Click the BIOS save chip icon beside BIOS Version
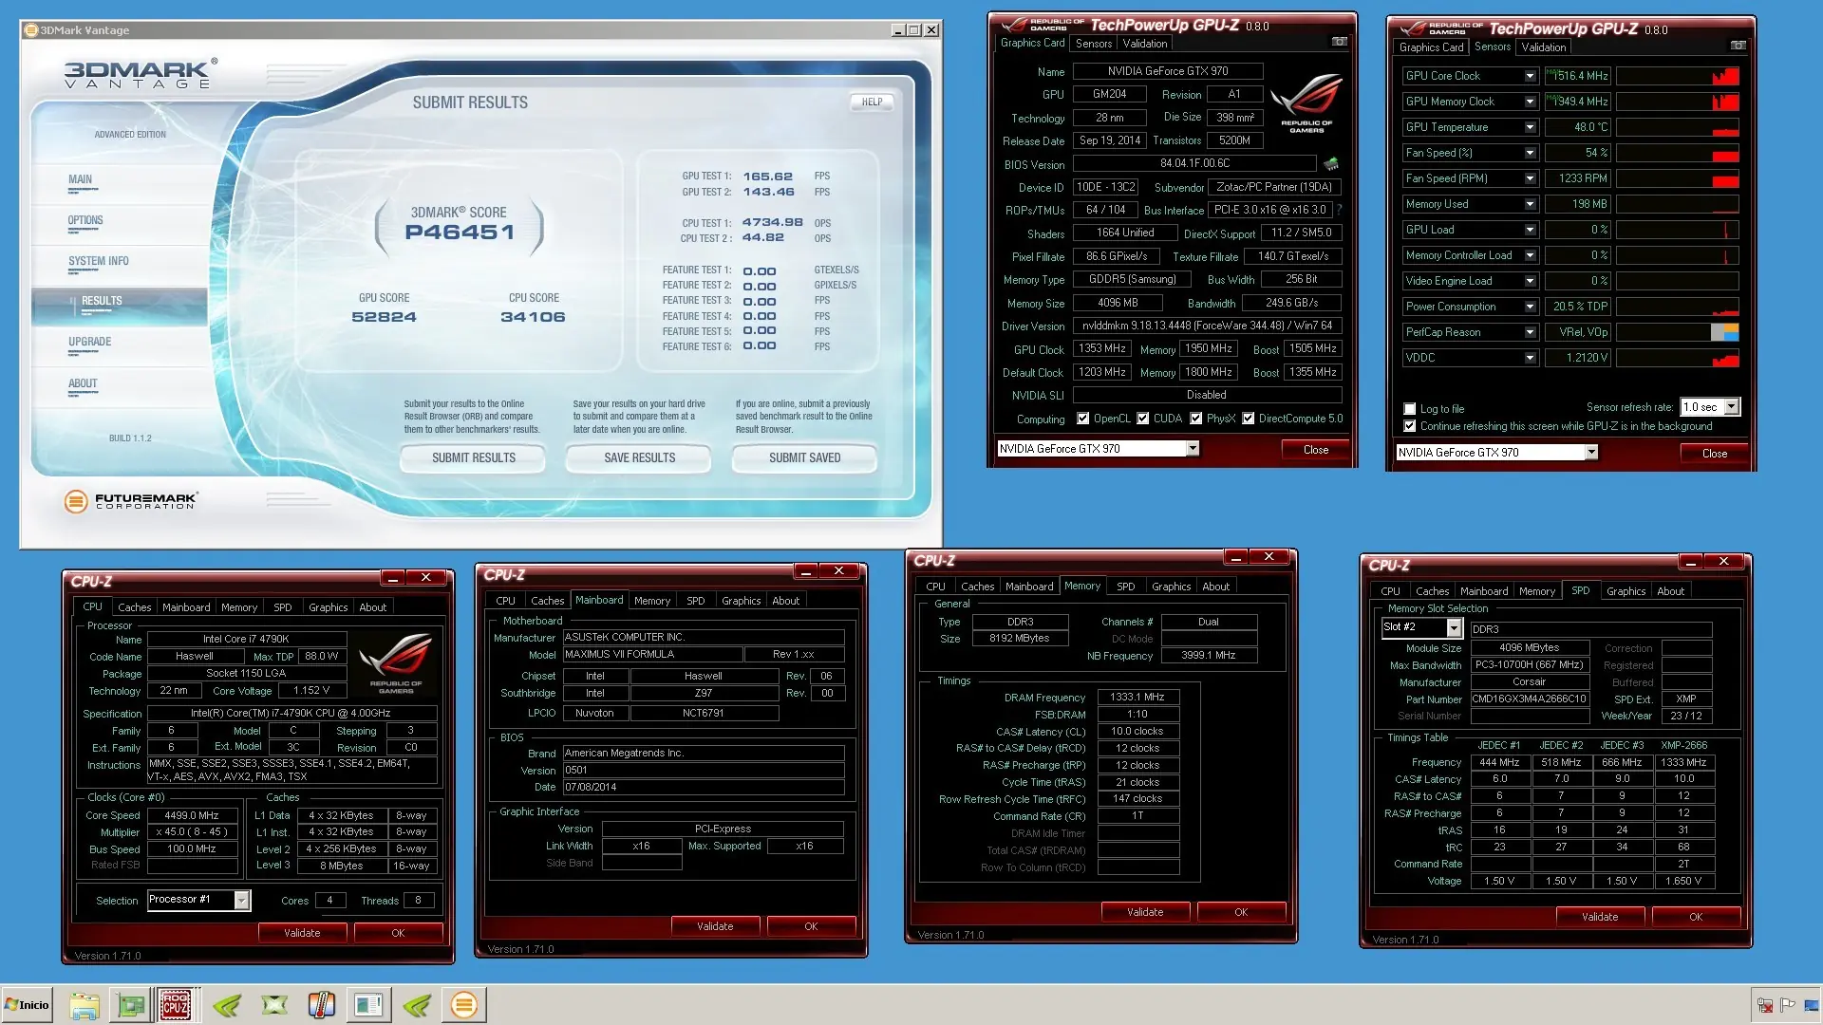1823x1025 pixels. click(1331, 163)
